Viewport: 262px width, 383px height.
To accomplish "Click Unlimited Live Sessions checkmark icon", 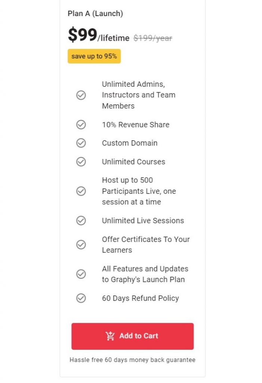I will [81, 220].
